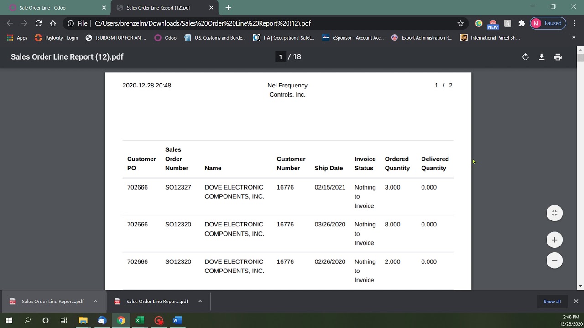The width and height of the screenshot is (584, 328).
Task: Click the colorful circle extension icon
Action: pyautogui.click(x=479, y=23)
